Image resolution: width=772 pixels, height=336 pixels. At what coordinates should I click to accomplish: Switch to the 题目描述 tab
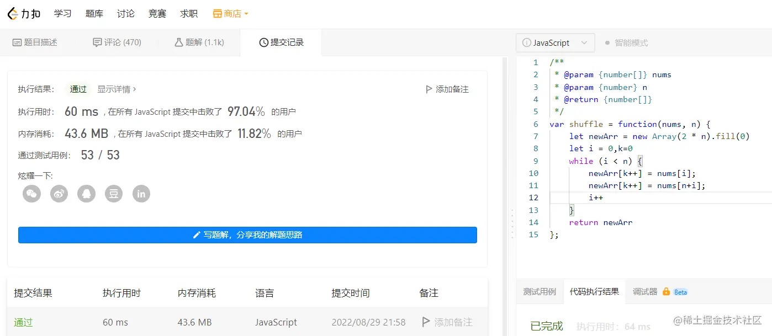[35, 42]
